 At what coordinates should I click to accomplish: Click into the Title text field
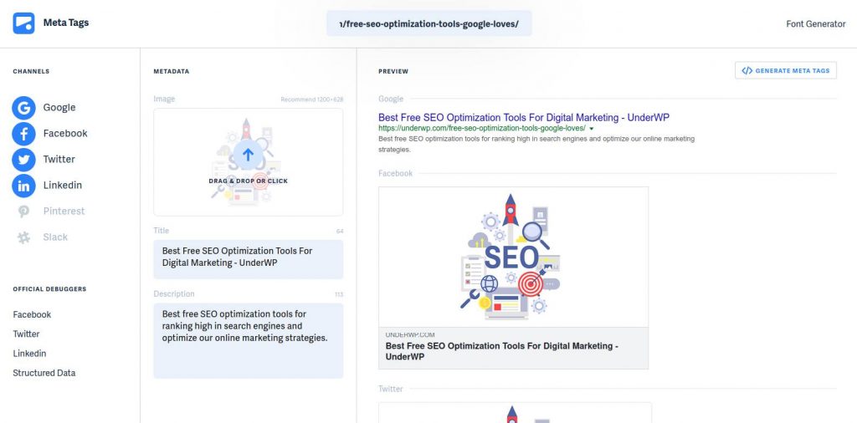[x=248, y=259]
